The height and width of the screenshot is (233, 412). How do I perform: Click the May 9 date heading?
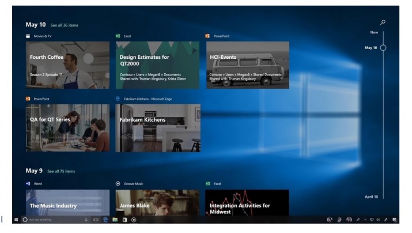[34, 171]
